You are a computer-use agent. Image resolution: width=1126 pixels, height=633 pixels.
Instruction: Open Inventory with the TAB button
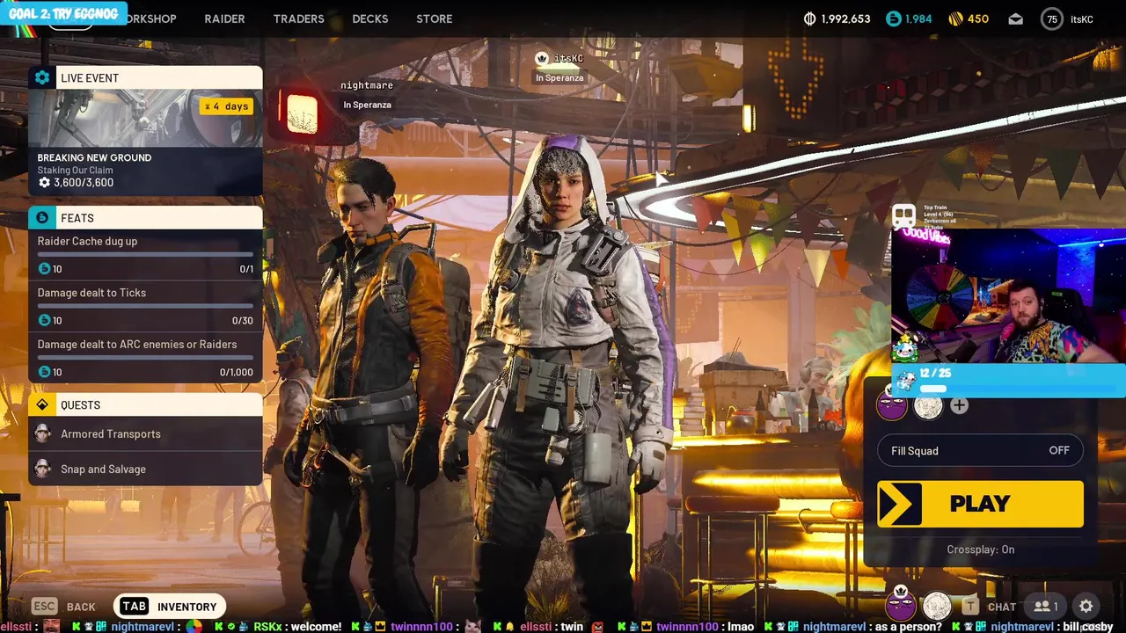[x=169, y=607]
